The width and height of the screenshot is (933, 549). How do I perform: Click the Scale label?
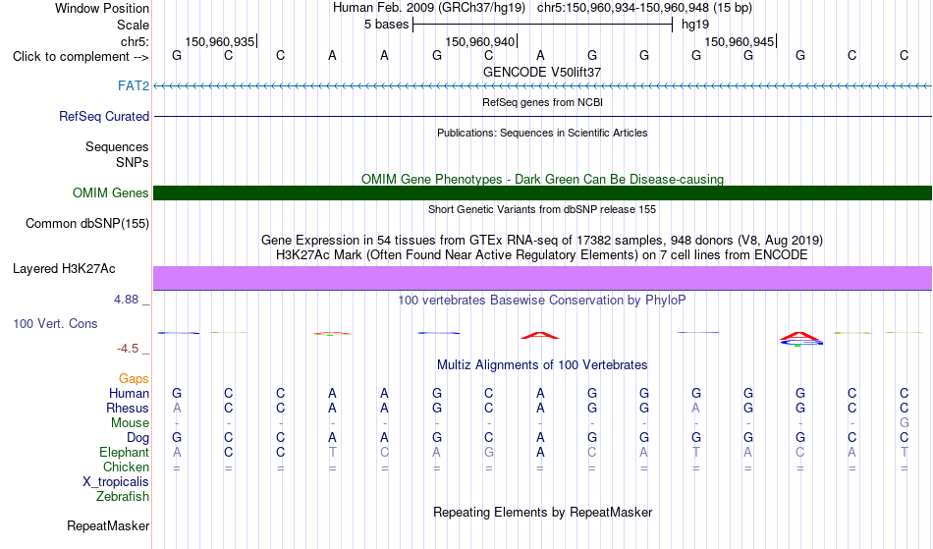[x=134, y=25]
